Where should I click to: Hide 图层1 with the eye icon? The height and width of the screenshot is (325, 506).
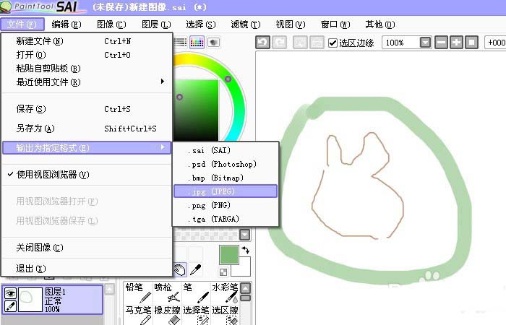[11, 293]
